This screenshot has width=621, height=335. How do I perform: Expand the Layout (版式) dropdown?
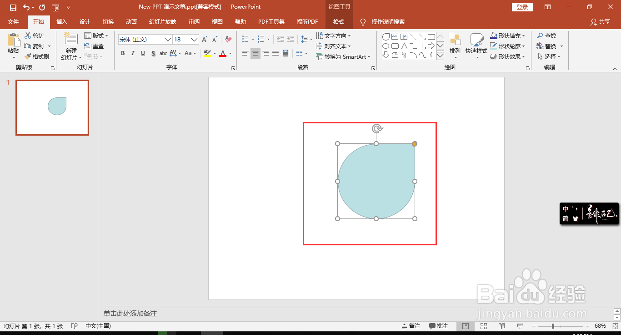click(96, 36)
